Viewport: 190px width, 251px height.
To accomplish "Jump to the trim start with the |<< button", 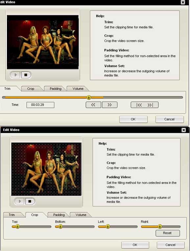I will tap(139, 105).
